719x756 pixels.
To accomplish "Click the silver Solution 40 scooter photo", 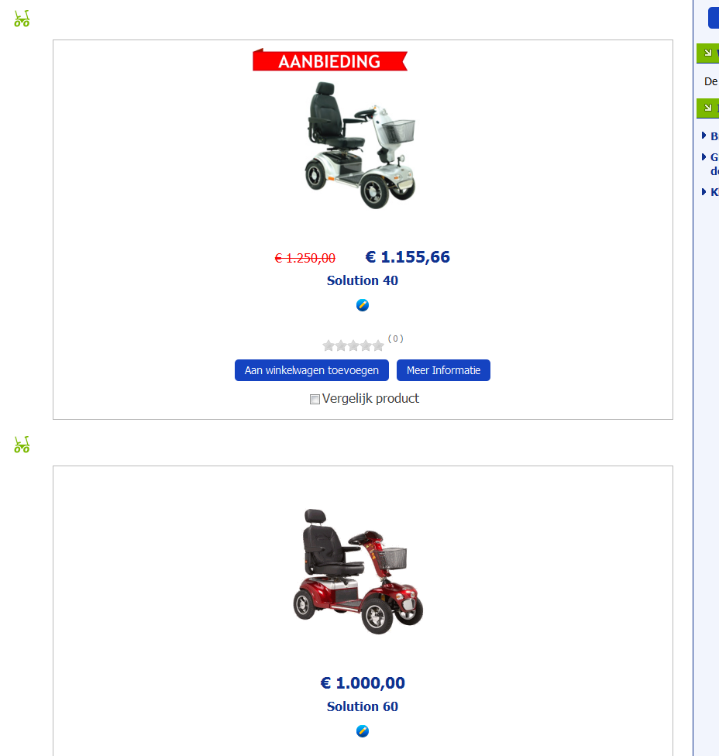I will coord(360,145).
